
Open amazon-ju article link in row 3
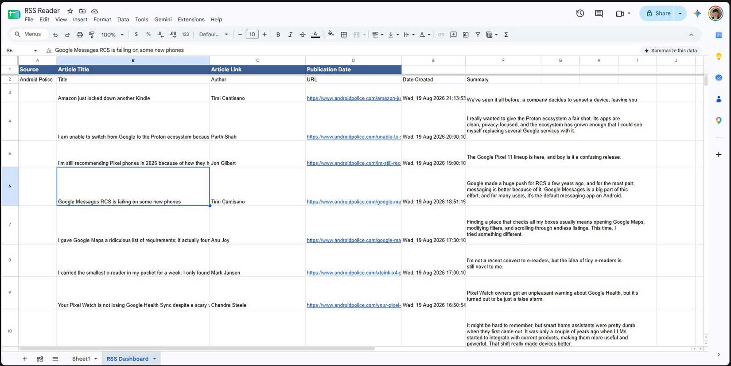click(x=354, y=98)
